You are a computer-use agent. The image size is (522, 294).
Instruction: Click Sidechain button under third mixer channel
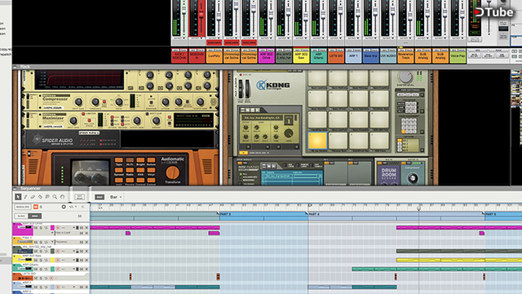coord(214,42)
